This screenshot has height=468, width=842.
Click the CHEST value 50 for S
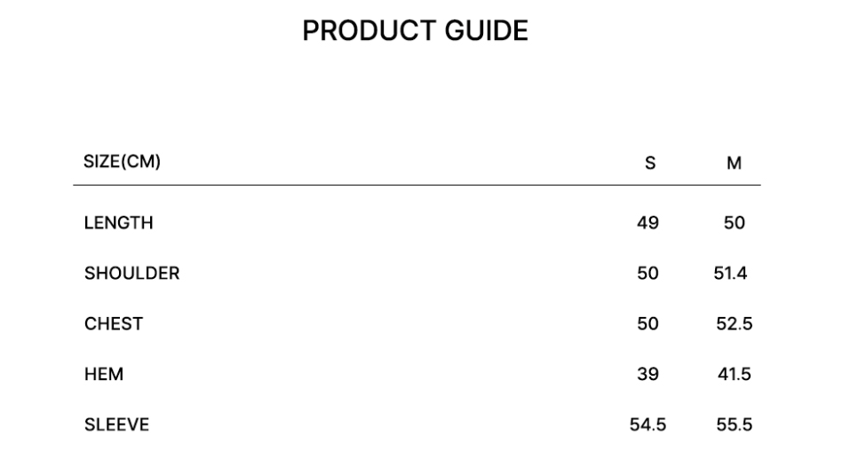(647, 323)
